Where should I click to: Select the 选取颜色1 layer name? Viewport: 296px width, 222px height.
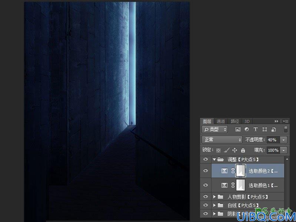263,186
